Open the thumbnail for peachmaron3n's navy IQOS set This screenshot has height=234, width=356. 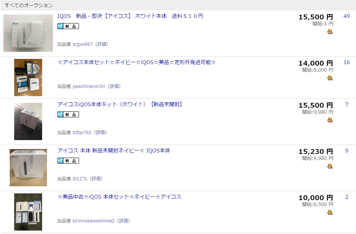(x=28, y=78)
